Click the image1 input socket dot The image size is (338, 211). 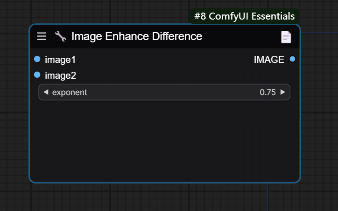click(x=37, y=59)
